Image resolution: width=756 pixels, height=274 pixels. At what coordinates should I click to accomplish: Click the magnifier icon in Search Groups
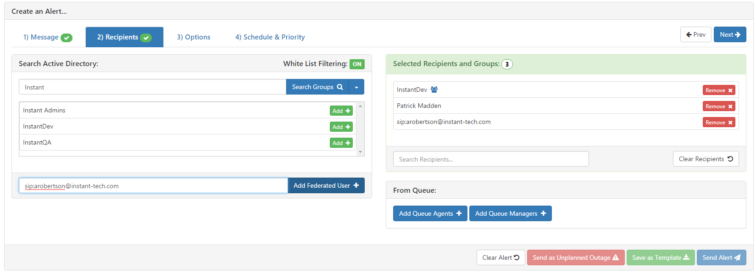pyautogui.click(x=340, y=87)
